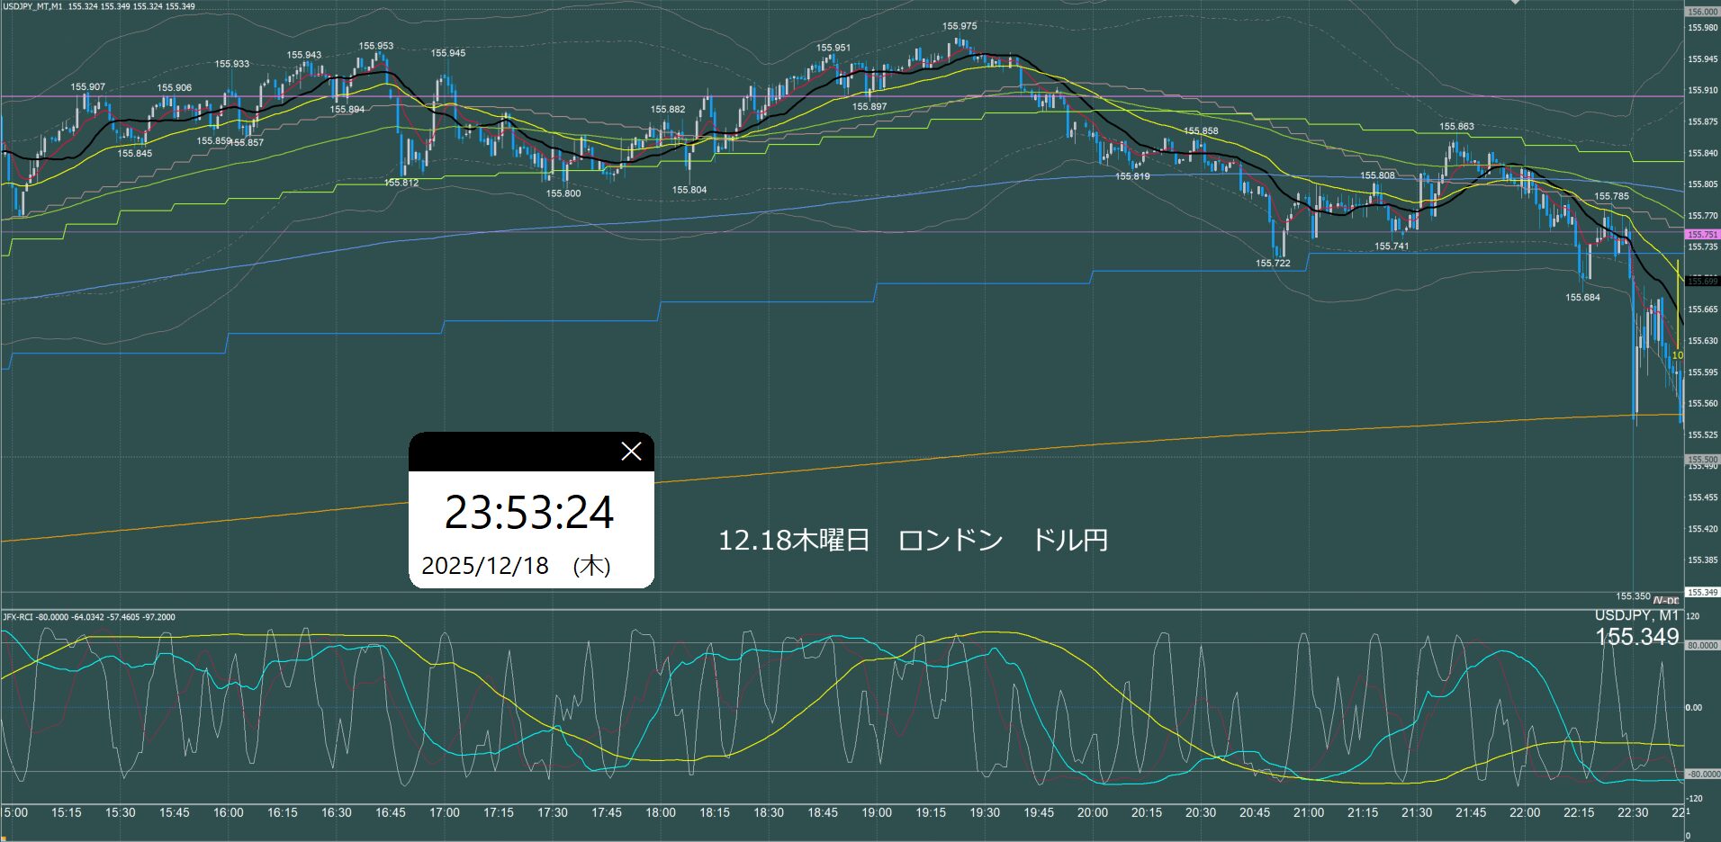The width and height of the screenshot is (1721, 842).
Task: Select the gray 155.500 level tag on scale
Action: [x=1701, y=459]
